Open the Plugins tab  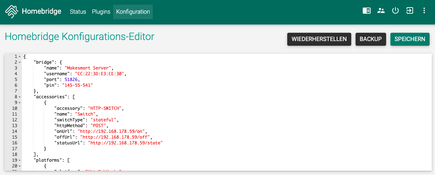101,12
